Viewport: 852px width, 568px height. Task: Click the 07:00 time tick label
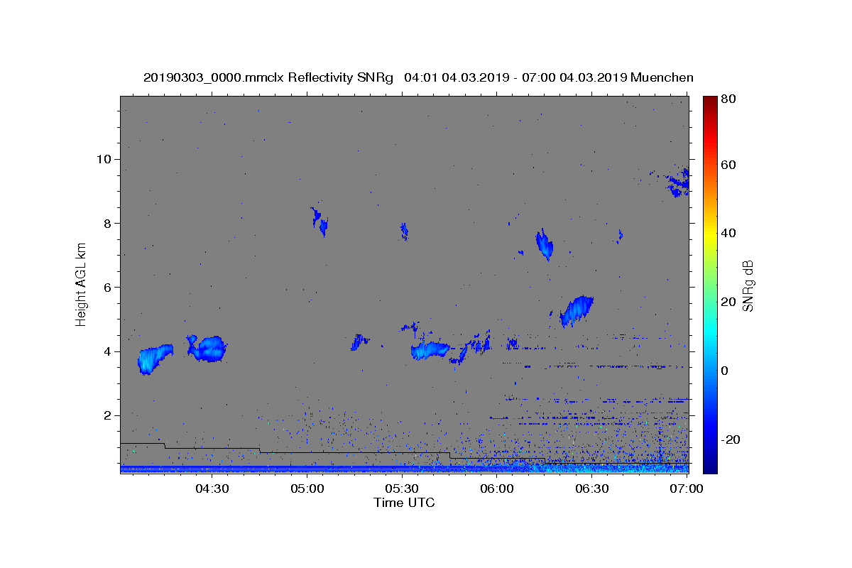pos(687,488)
